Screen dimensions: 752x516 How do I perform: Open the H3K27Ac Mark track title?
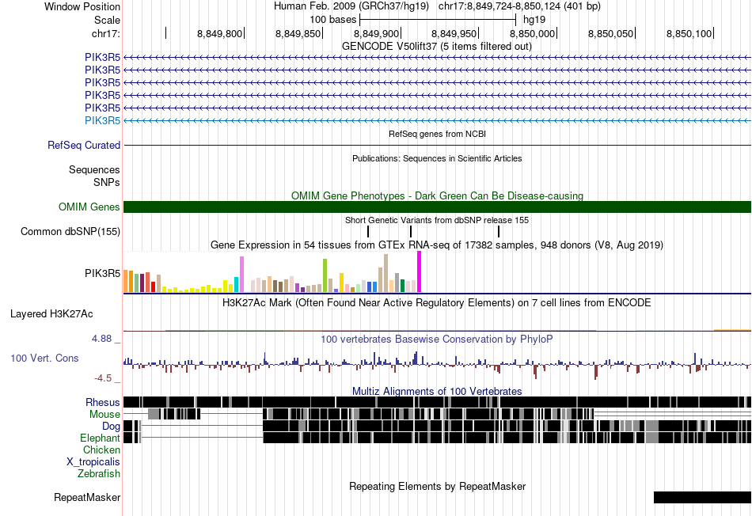tap(437, 302)
